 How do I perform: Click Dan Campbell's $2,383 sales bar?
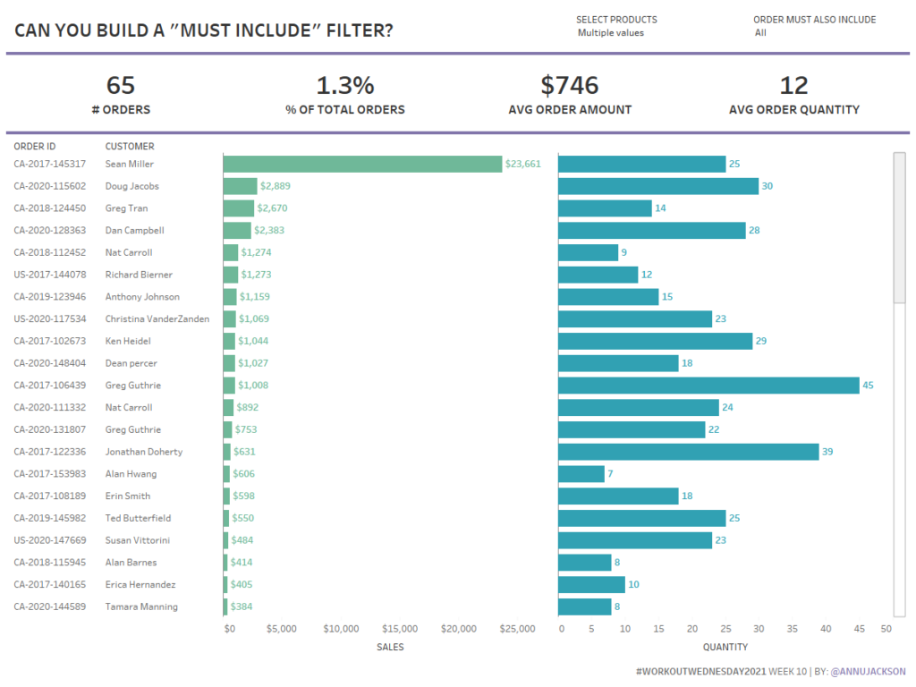pos(237,230)
